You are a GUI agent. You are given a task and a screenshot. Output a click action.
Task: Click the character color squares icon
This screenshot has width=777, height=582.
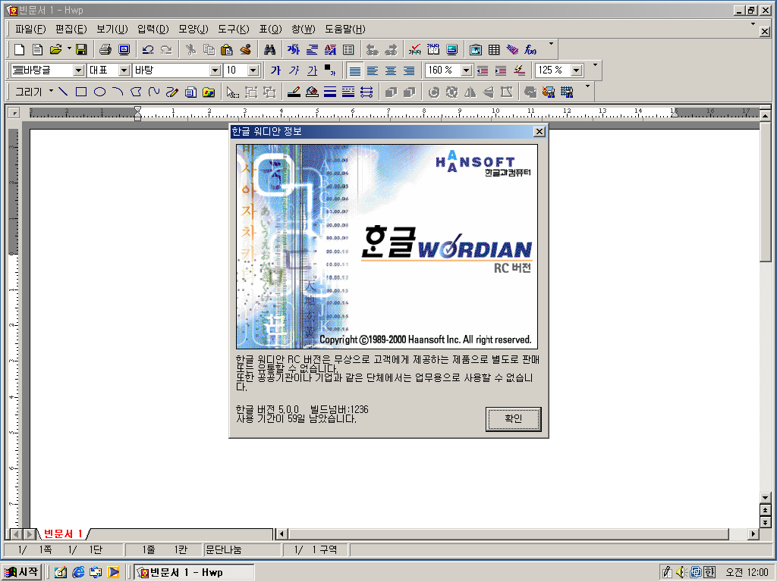point(329,70)
